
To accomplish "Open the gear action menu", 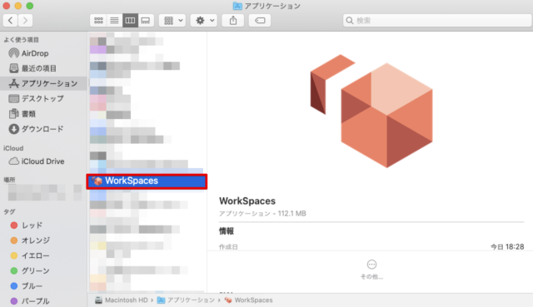I will click(203, 21).
